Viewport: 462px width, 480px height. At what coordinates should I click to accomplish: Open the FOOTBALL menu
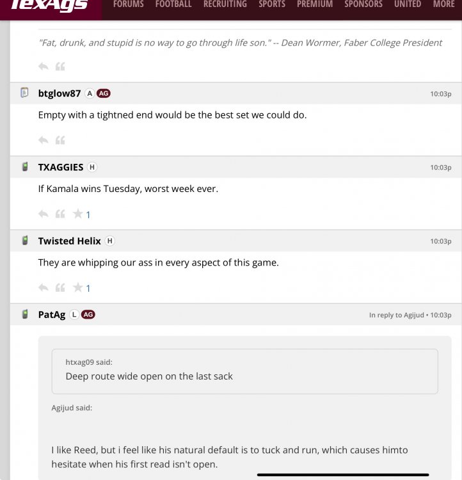(x=173, y=4)
